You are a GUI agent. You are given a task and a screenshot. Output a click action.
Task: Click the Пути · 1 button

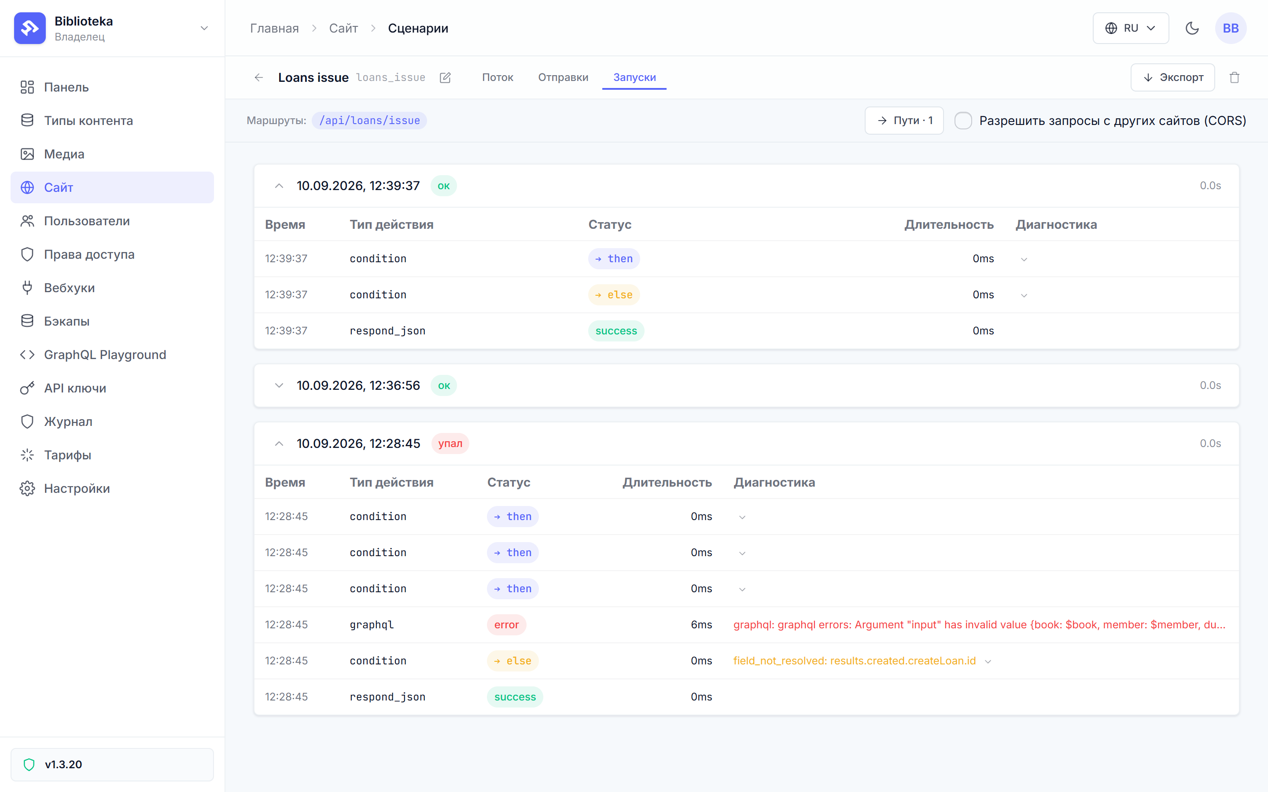pos(904,121)
